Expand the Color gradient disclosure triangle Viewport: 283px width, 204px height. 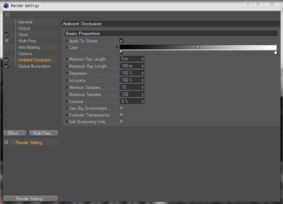[x=117, y=47]
